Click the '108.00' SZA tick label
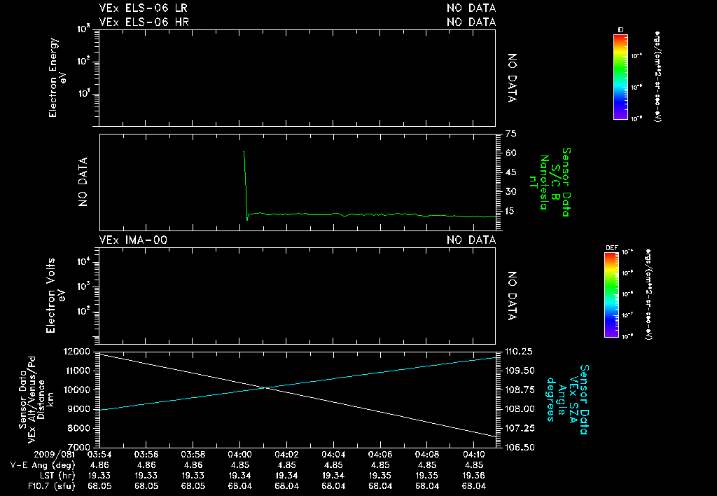The image size is (717, 496). point(520,409)
